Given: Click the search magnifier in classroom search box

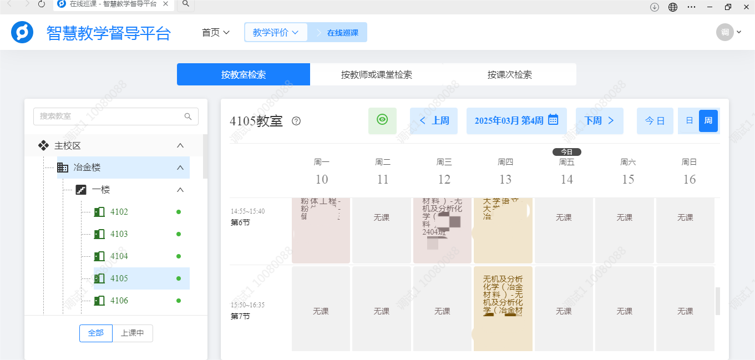Looking at the screenshot, I should [x=188, y=116].
